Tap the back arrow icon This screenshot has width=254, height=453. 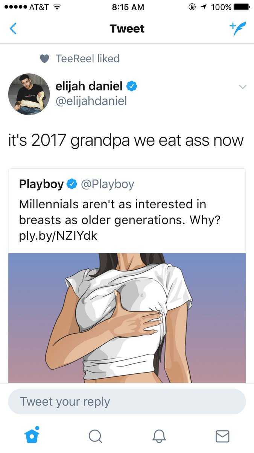13,29
